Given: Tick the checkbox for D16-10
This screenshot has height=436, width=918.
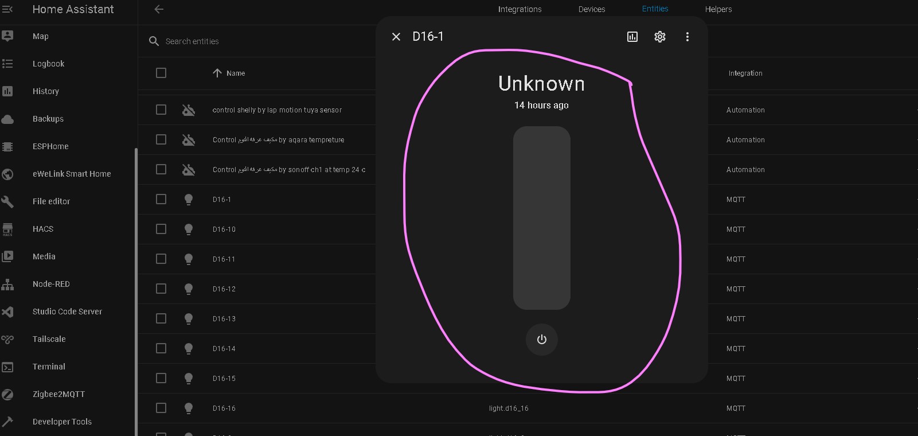Looking at the screenshot, I should click(x=161, y=229).
